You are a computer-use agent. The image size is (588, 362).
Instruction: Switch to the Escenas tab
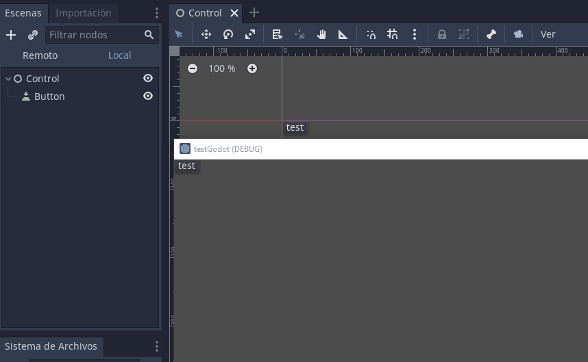[23, 13]
